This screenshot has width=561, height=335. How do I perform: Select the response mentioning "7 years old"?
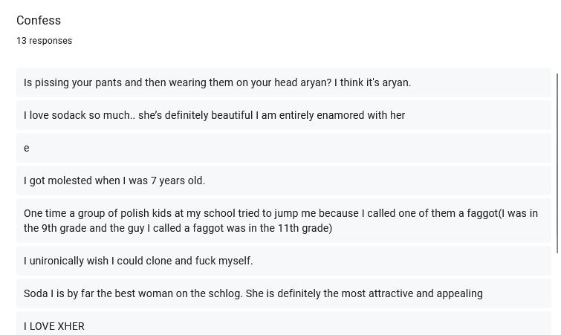(284, 180)
